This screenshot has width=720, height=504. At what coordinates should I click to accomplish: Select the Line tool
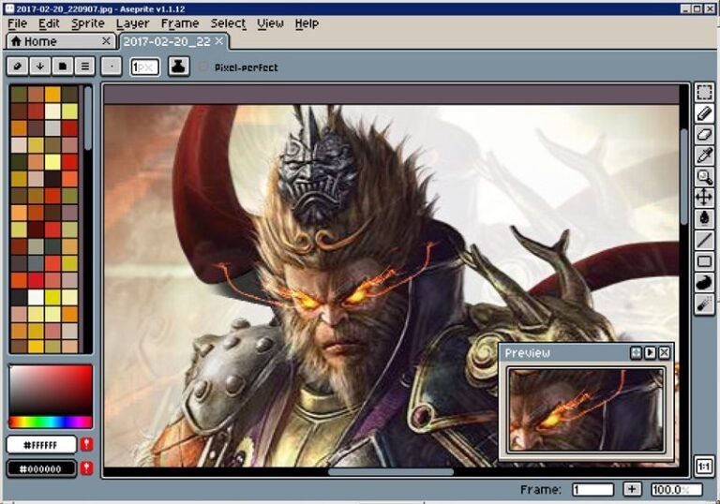click(704, 240)
